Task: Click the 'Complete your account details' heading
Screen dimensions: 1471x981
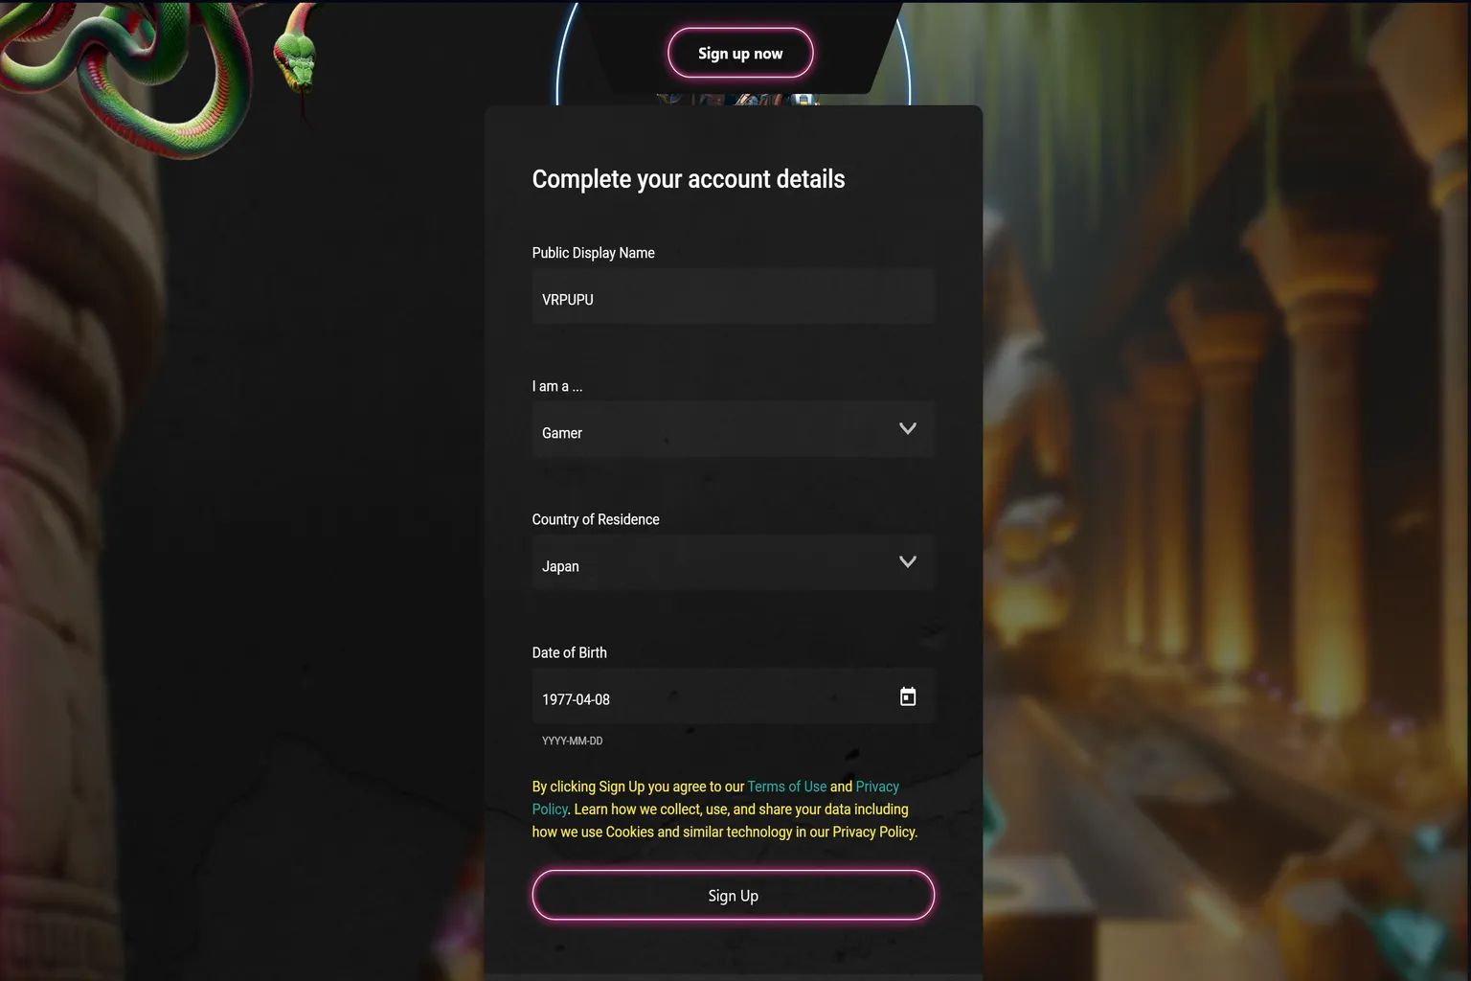Action: [x=689, y=179]
